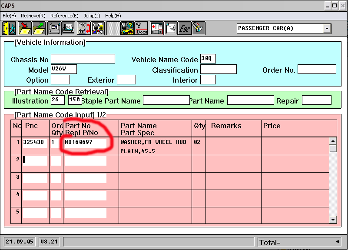This screenshot has width=348, height=250.
Task: Click the computer terminal toolbar icon
Action: [x=54, y=28]
